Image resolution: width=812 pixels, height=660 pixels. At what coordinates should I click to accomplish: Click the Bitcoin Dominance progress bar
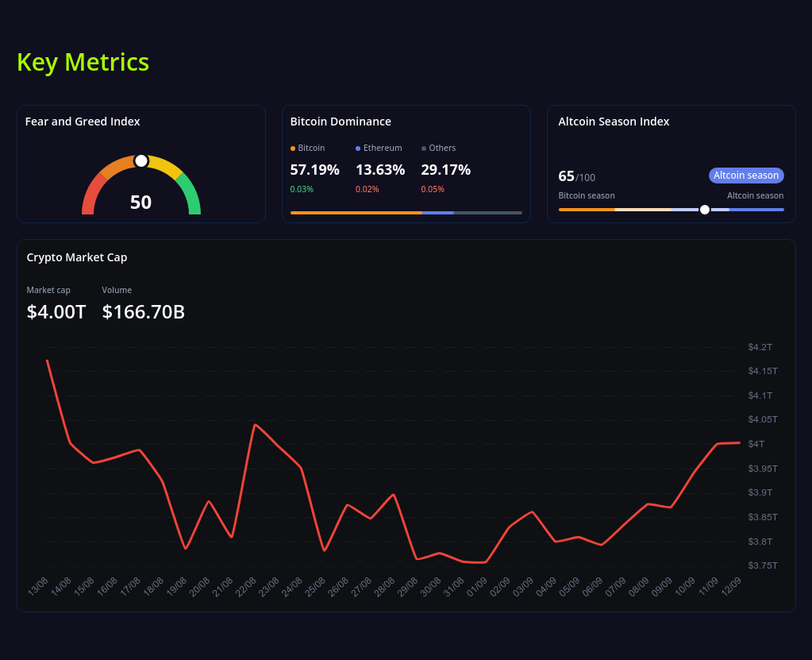(406, 213)
